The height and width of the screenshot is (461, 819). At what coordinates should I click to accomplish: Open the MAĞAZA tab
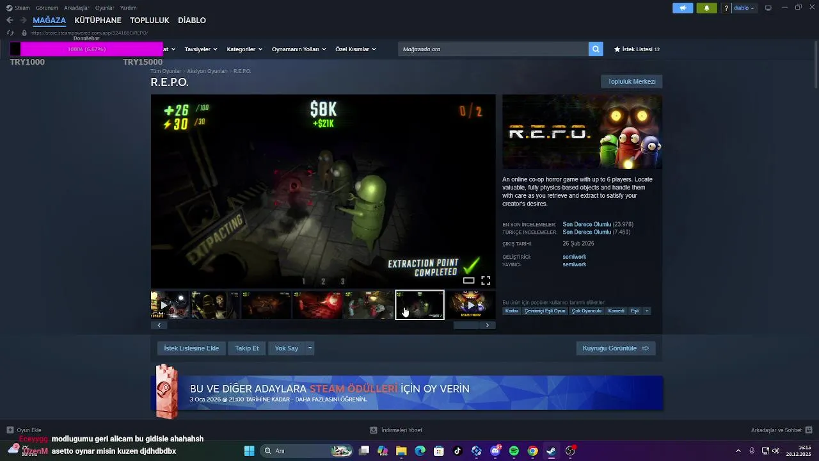(x=49, y=20)
